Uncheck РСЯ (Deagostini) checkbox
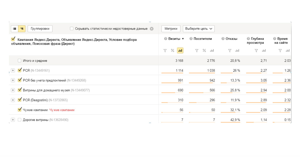Viewport: 300px width, 157px height. pyautogui.click(x=20, y=100)
